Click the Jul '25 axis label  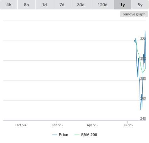[x=128, y=125]
